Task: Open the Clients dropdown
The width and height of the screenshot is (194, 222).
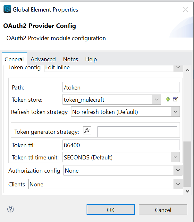Action: coord(178,184)
